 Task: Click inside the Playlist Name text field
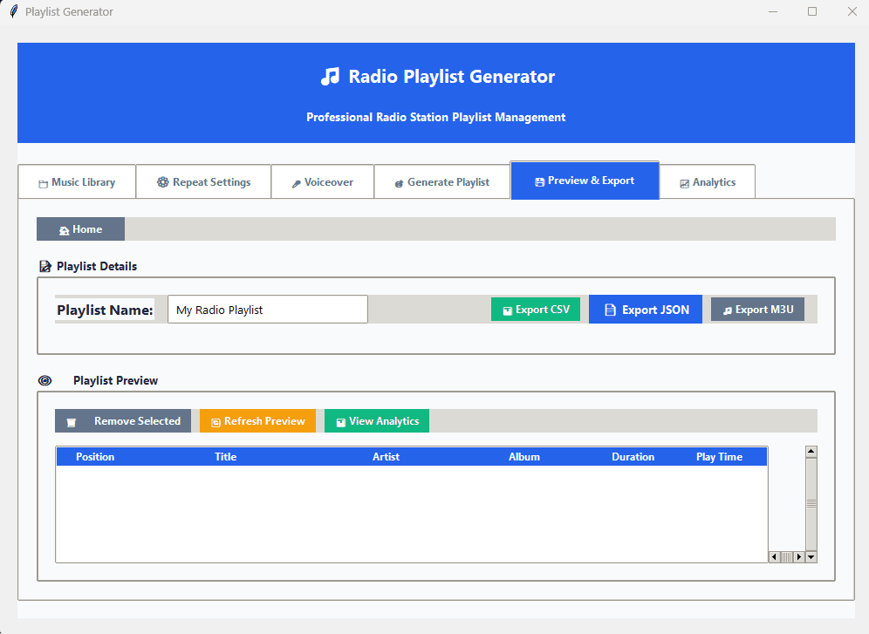tap(267, 309)
